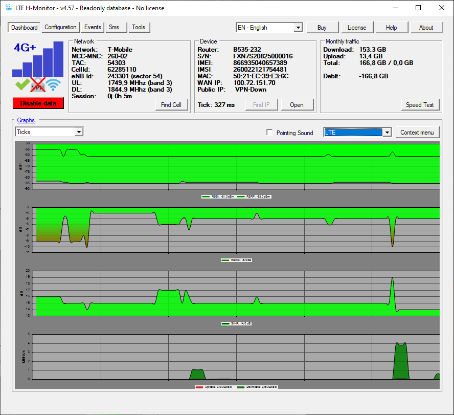The image size is (454, 415).
Task: Click the blue WiFi status icon
Action: pyautogui.click(x=53, y=84)
